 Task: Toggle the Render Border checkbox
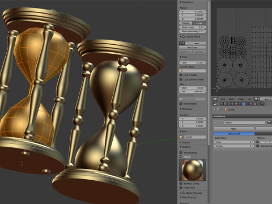click(x=181, y=104)
